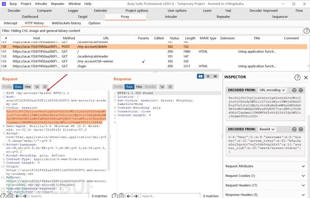Close the Inspector panel

pos(306,77)
